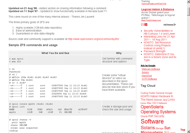Grab the vertical scrollbar thumb
The image size is (190, 133).
[188, 11]
